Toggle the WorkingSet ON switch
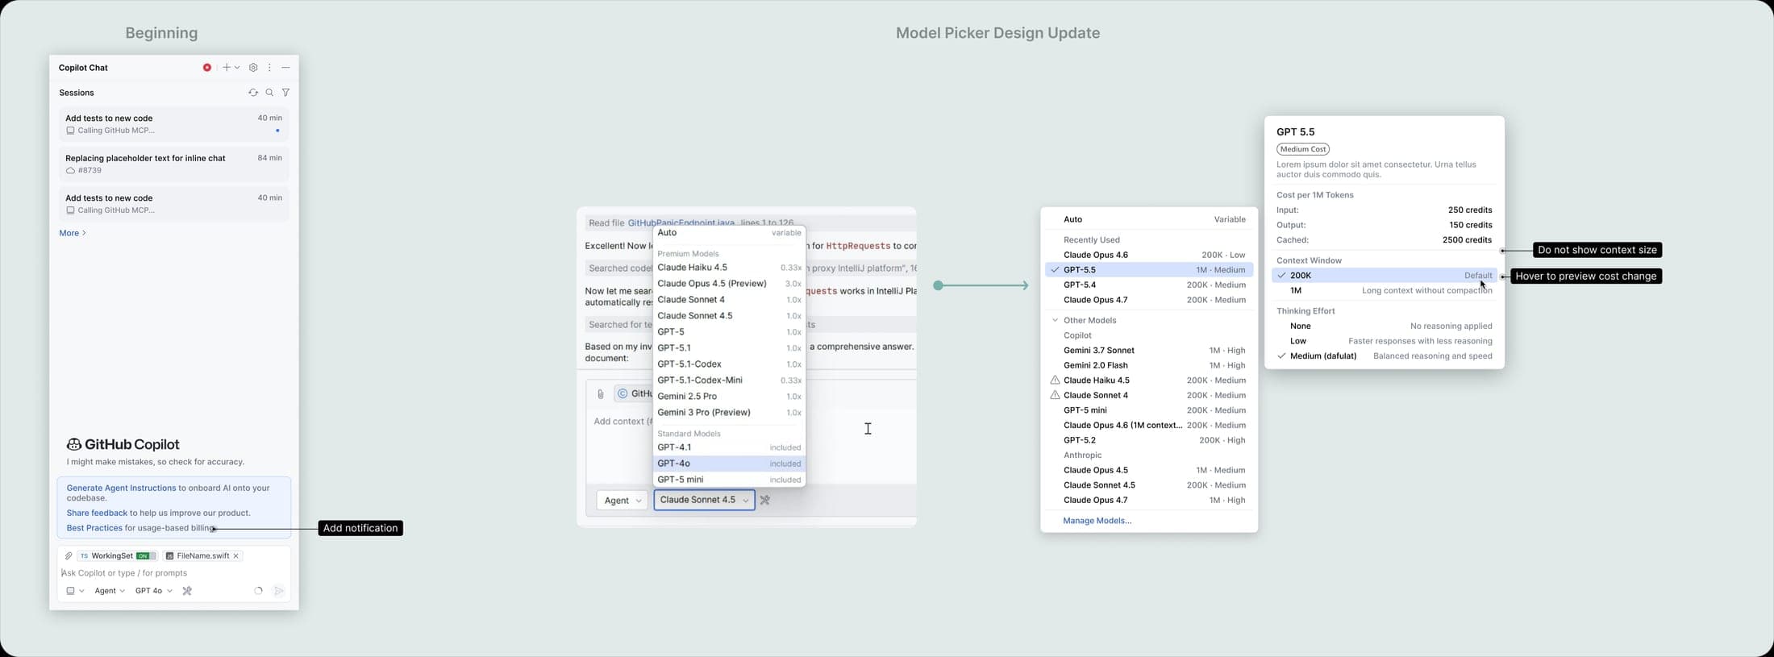This screenshot has width=1774, height=657. 146,555
